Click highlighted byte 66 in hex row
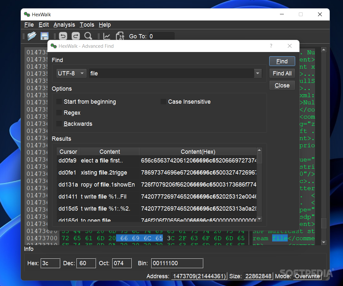Viewport: 343px width, 286px height. [x=124, y=238]
